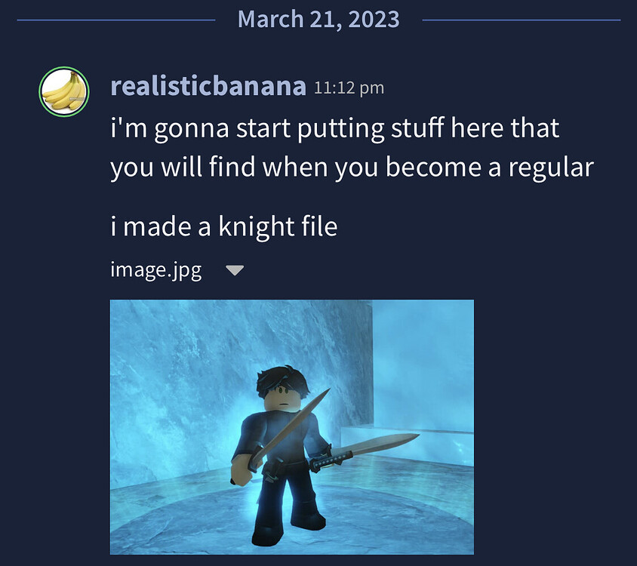Image resolution: width=637 pixels, height=566 pixels.
Task: Click the 11:12 pm message timestamp
Action: click(349, 88)
